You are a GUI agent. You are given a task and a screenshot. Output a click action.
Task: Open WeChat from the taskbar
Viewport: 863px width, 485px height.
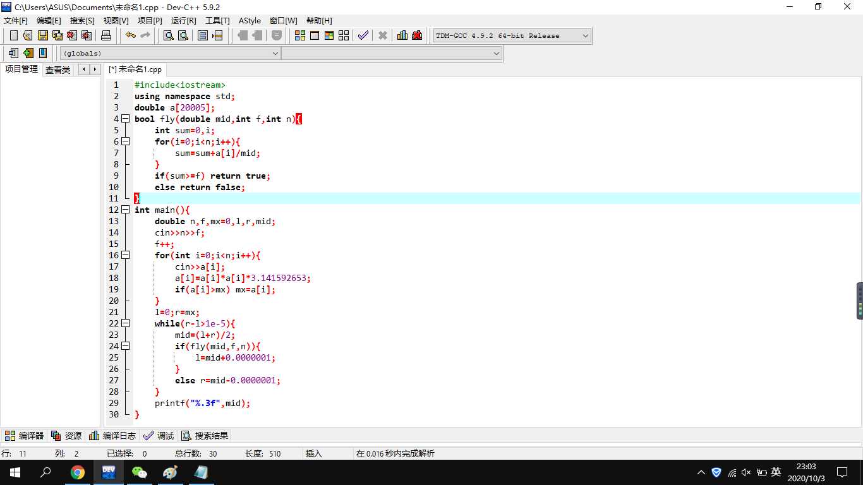coord(140,472)
